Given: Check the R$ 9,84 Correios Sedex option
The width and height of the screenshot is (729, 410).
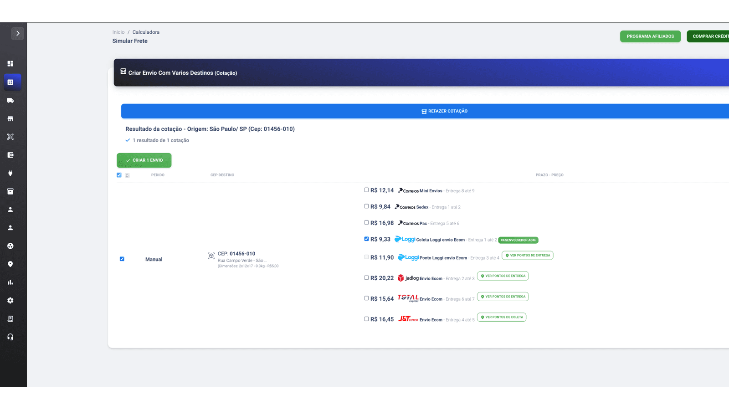Looking at the screenshot, I should coord(366,206).
